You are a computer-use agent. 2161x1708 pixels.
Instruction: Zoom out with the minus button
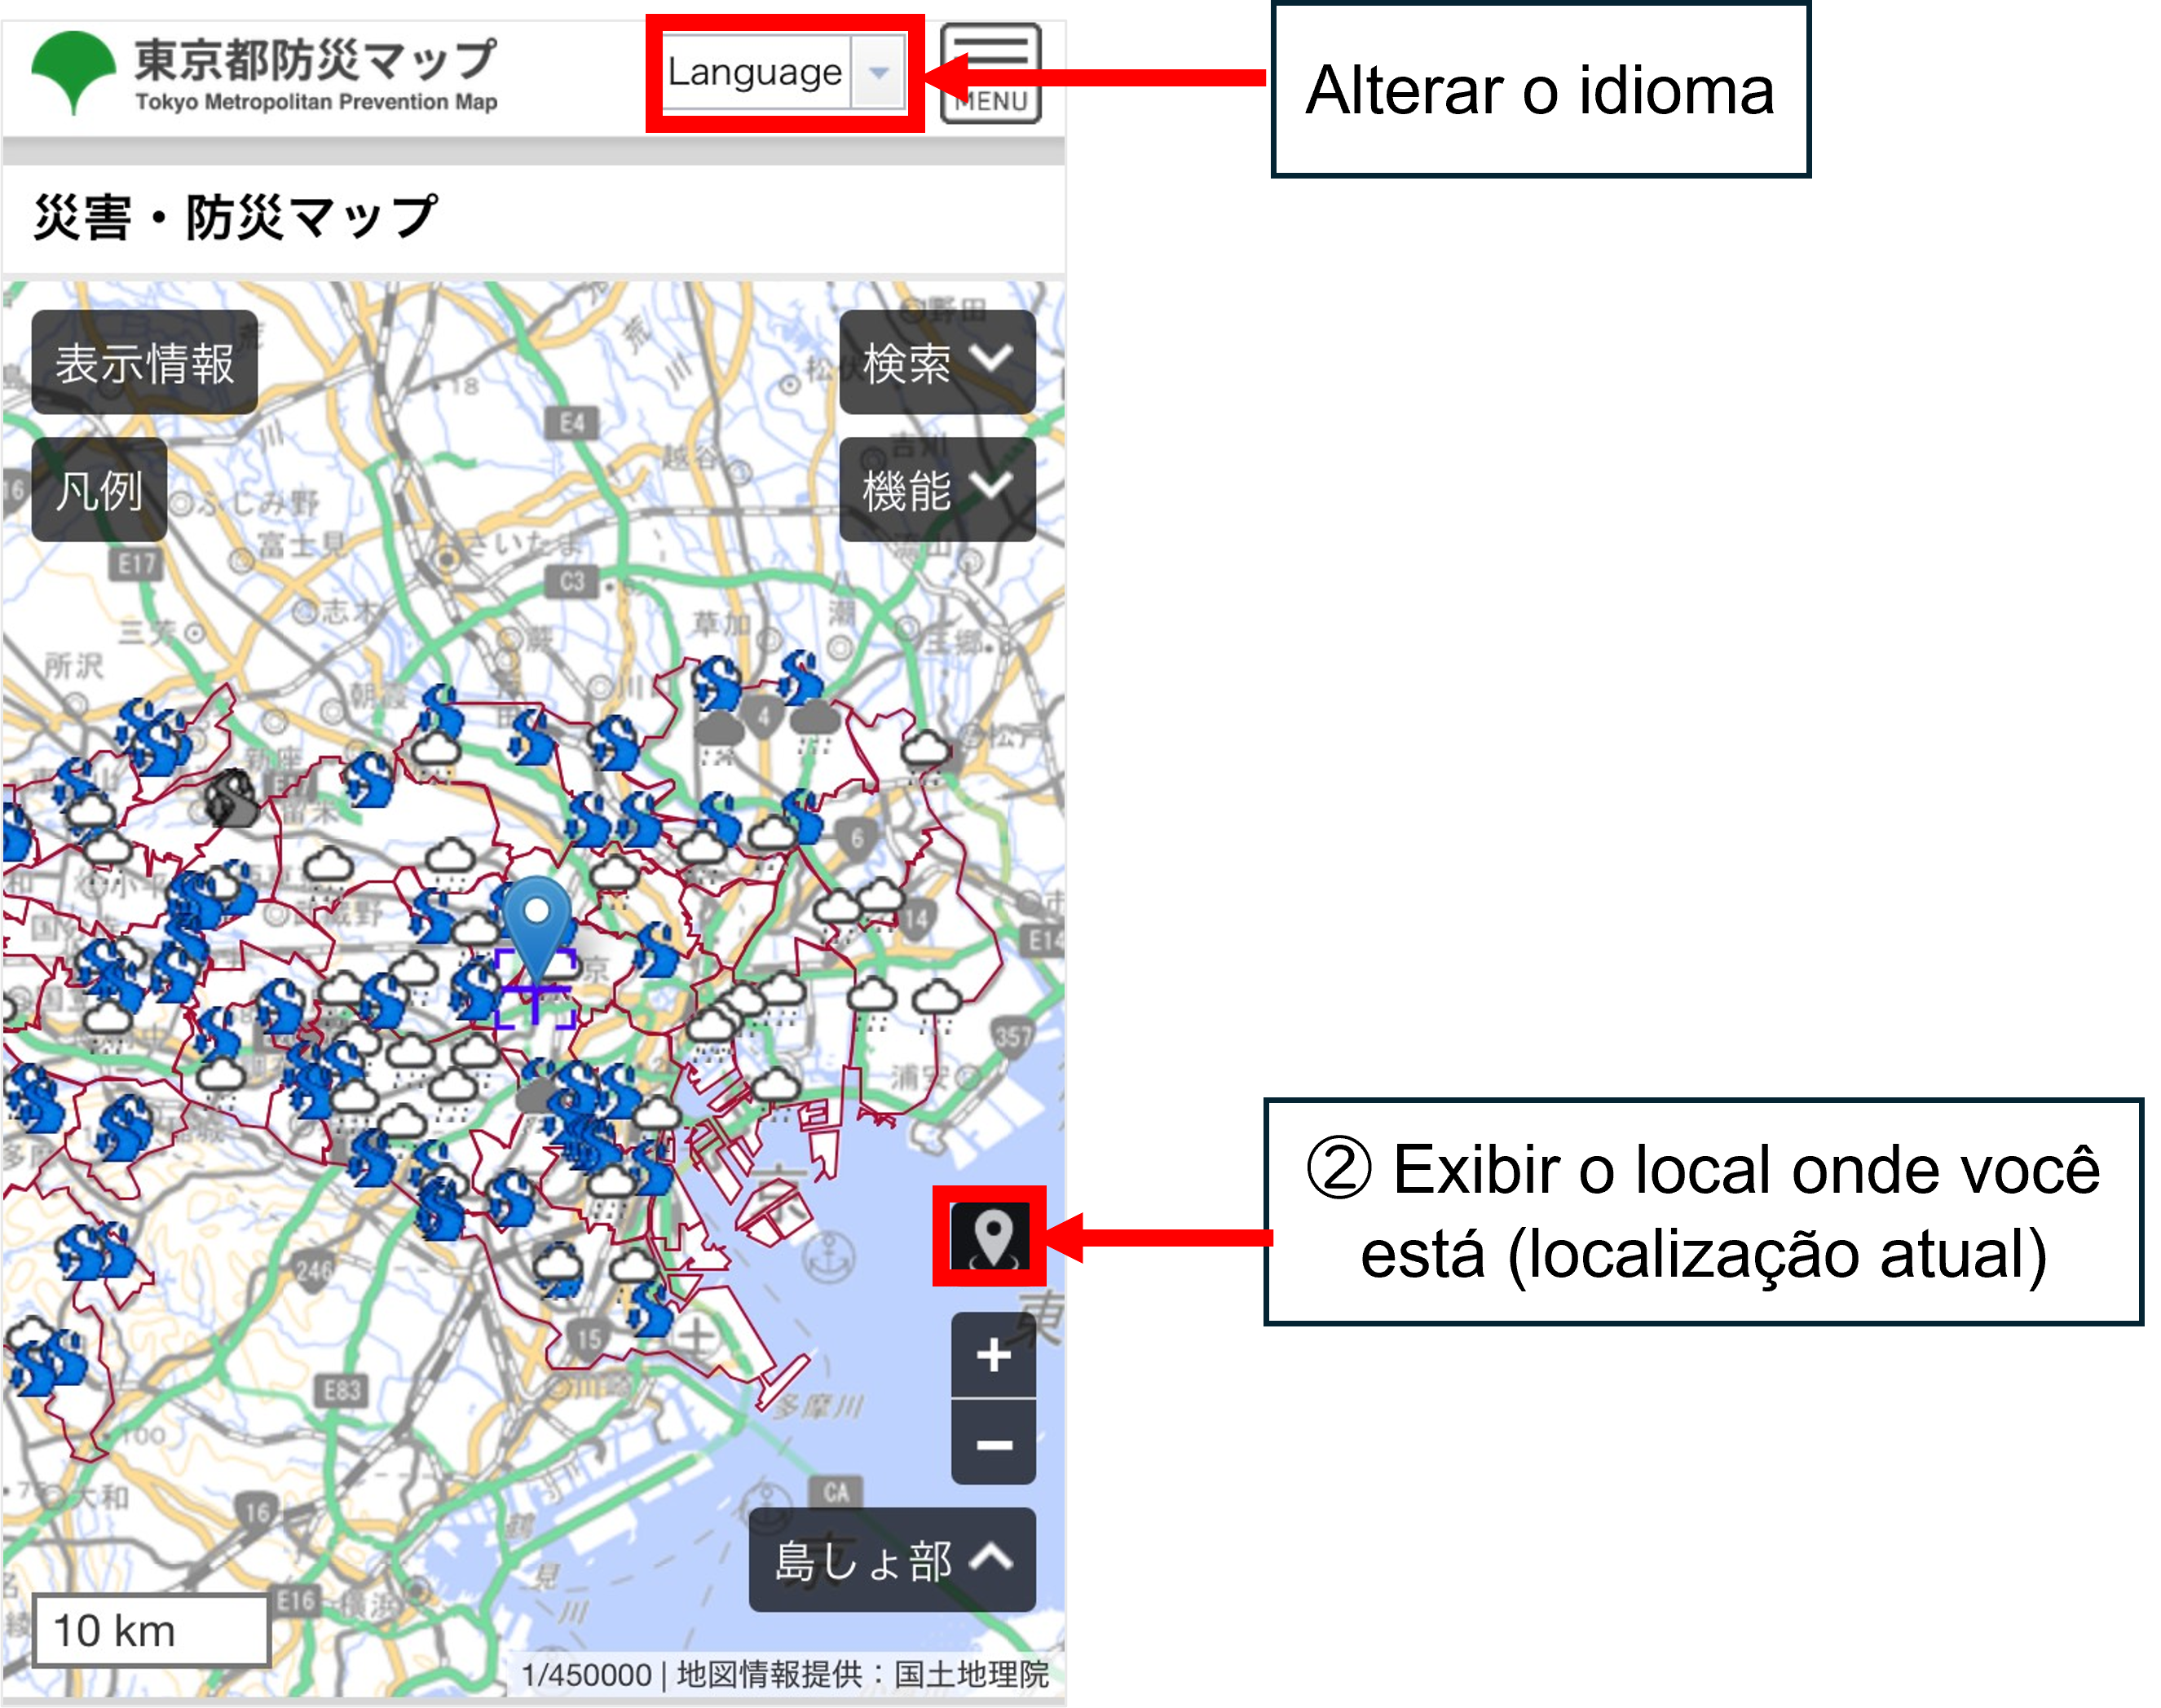point(993,1444)
